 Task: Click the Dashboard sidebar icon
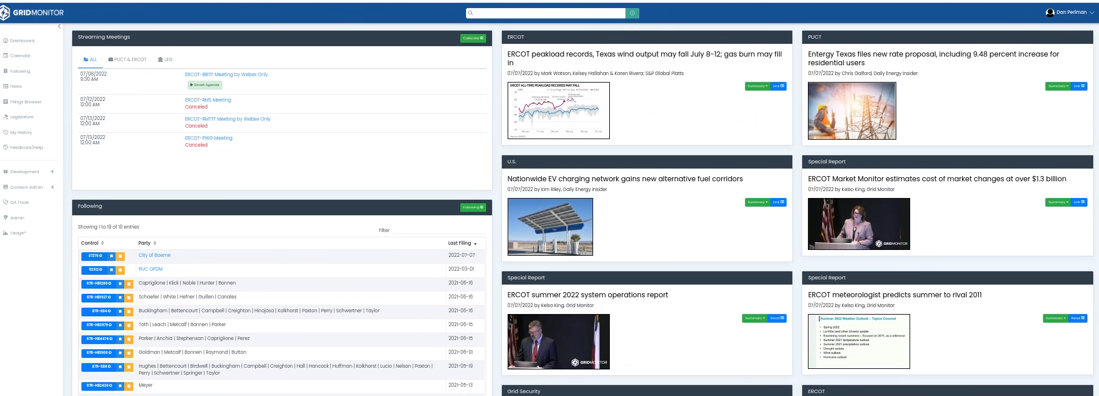(x=5, y=40)
